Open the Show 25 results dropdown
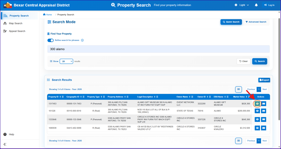This screenshot has height=149, width=281. pyautogui.click(x=66, y=61)
